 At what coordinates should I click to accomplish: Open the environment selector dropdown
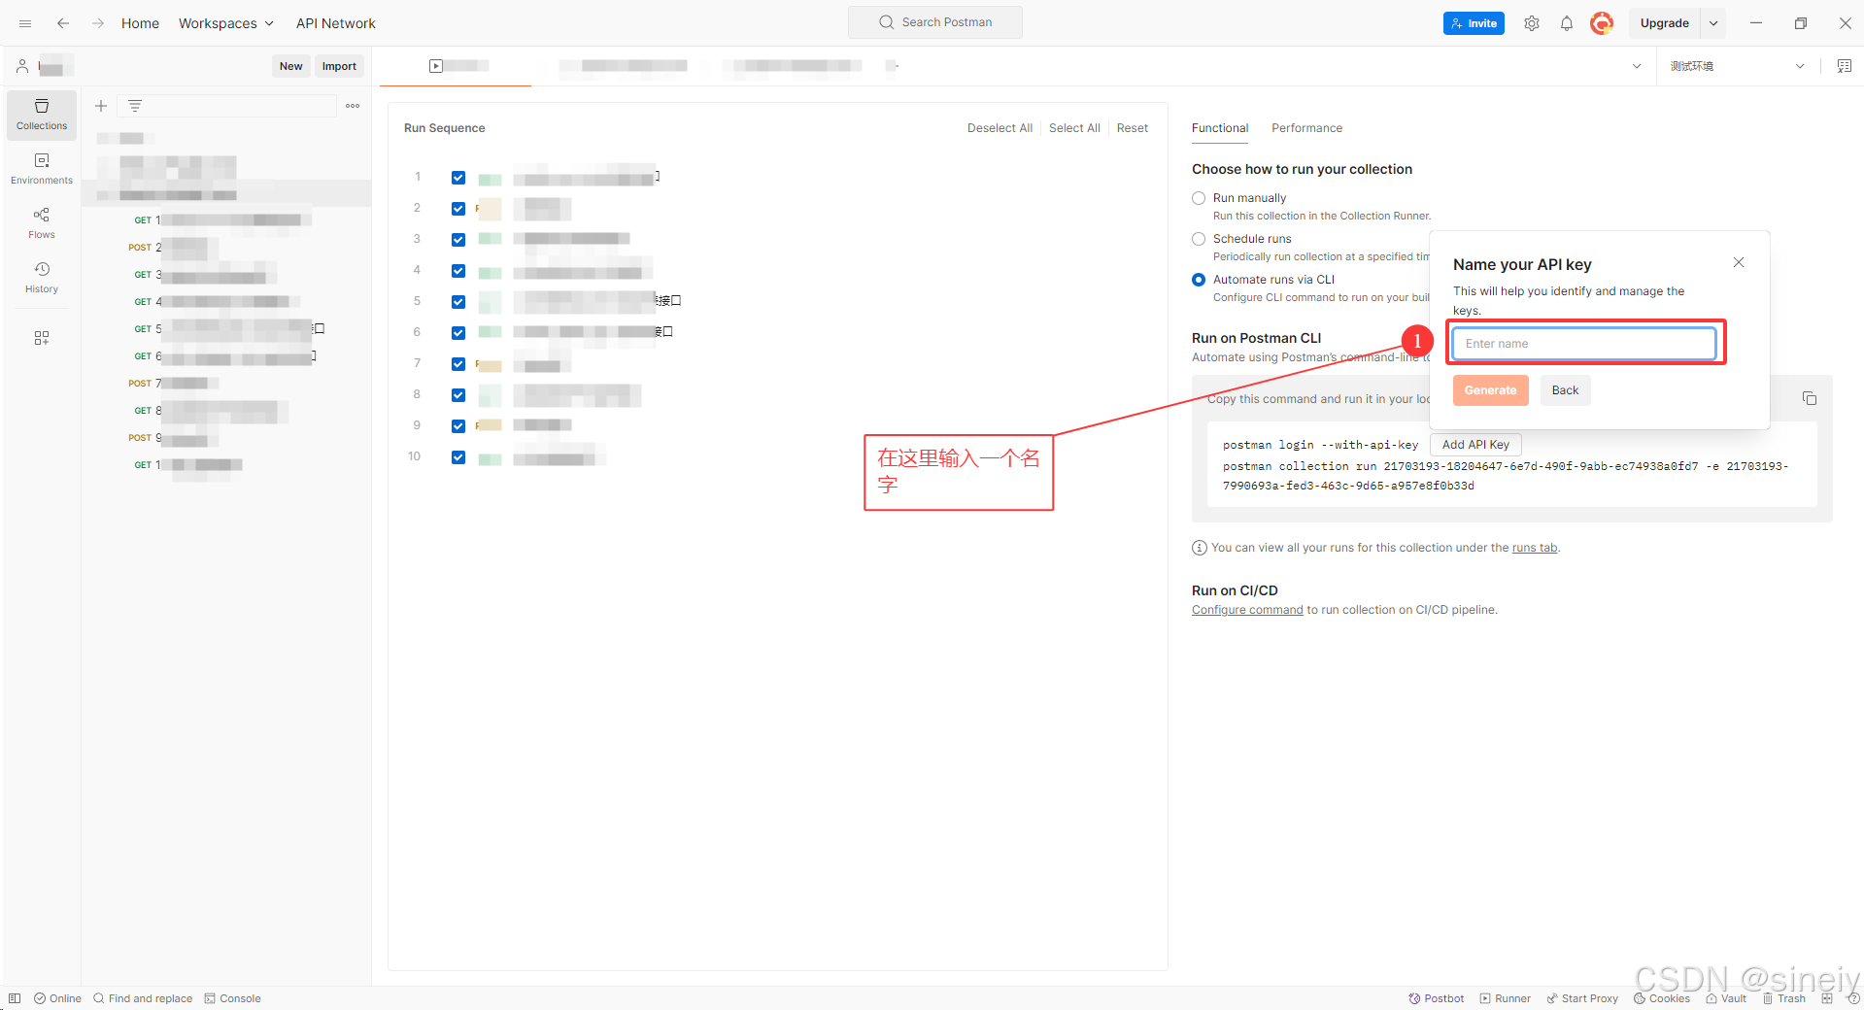pyautogui.click(x=1737, y=66)
